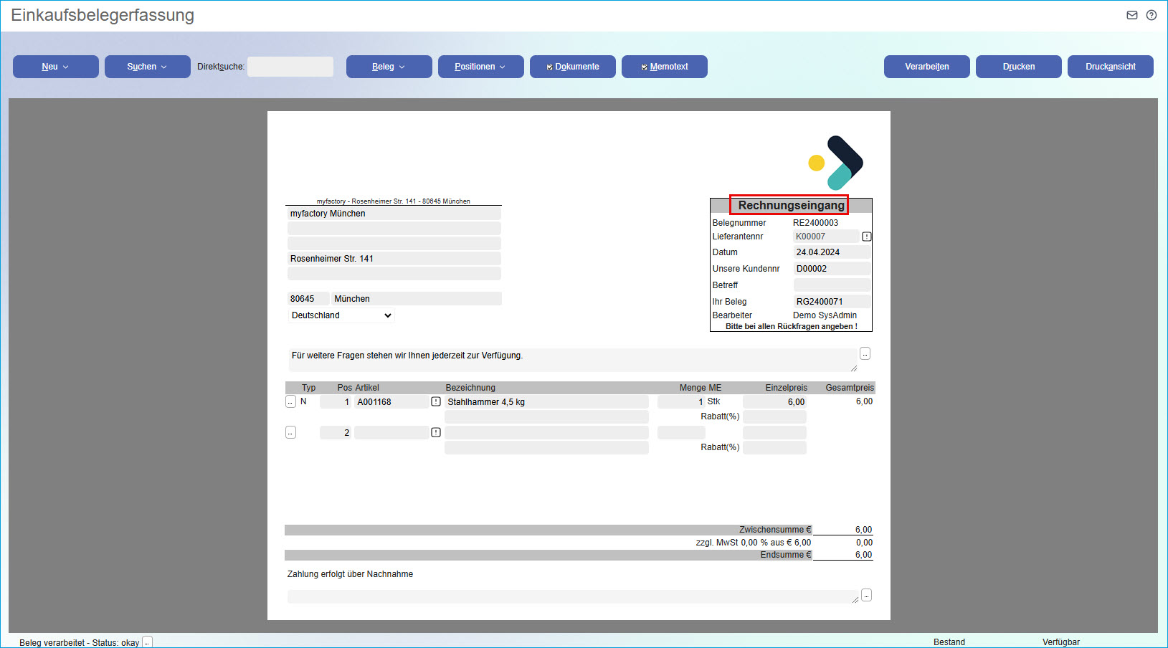Click the Bezeichnung column header
This screenshot has width=1168, height=648.
point(470,388)
